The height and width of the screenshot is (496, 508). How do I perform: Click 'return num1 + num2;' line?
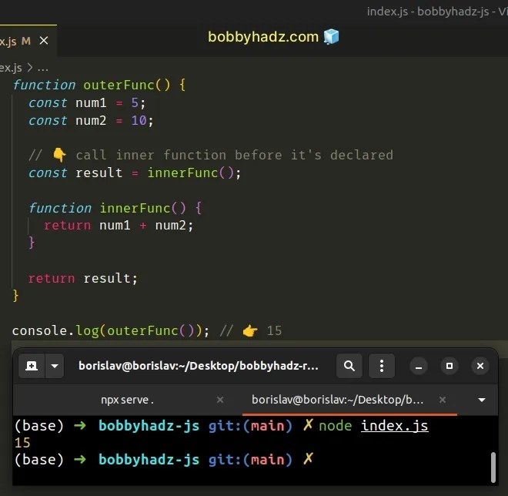(119, 226)
